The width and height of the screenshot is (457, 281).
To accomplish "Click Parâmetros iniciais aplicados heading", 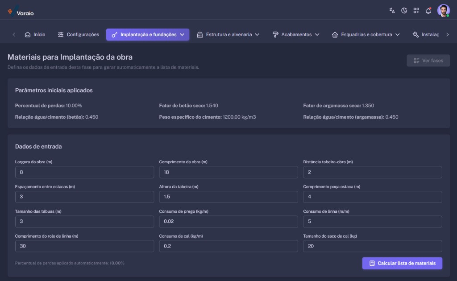I will [x=54, y=90].
